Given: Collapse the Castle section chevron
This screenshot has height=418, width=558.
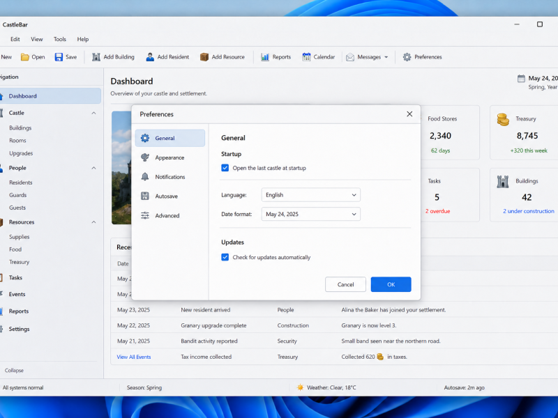Looking at the screenshot, I should [93, 113].
